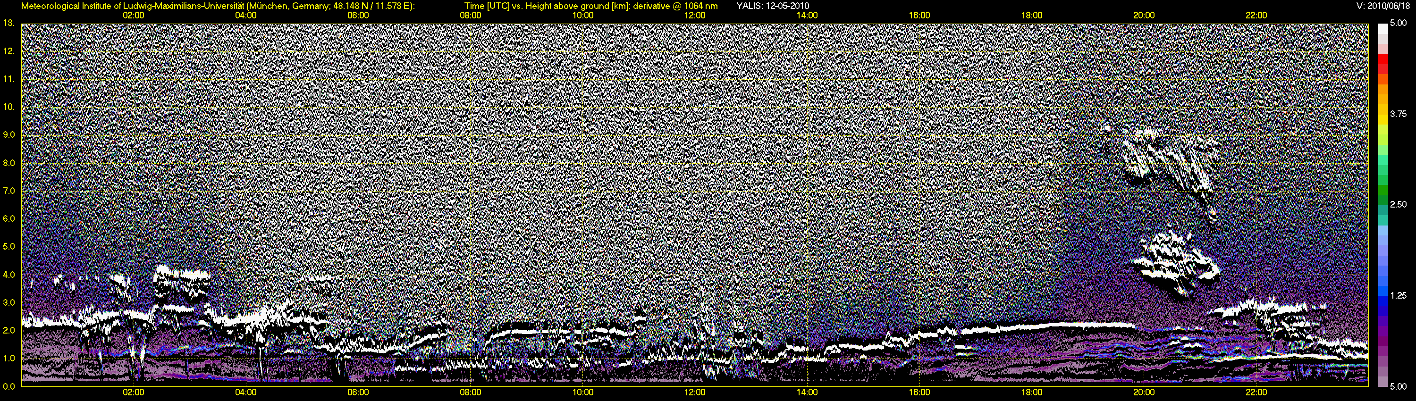The image size is (1416, 401).
Task: Click the 2.50 color scale value
Action: click(1398, 204)
